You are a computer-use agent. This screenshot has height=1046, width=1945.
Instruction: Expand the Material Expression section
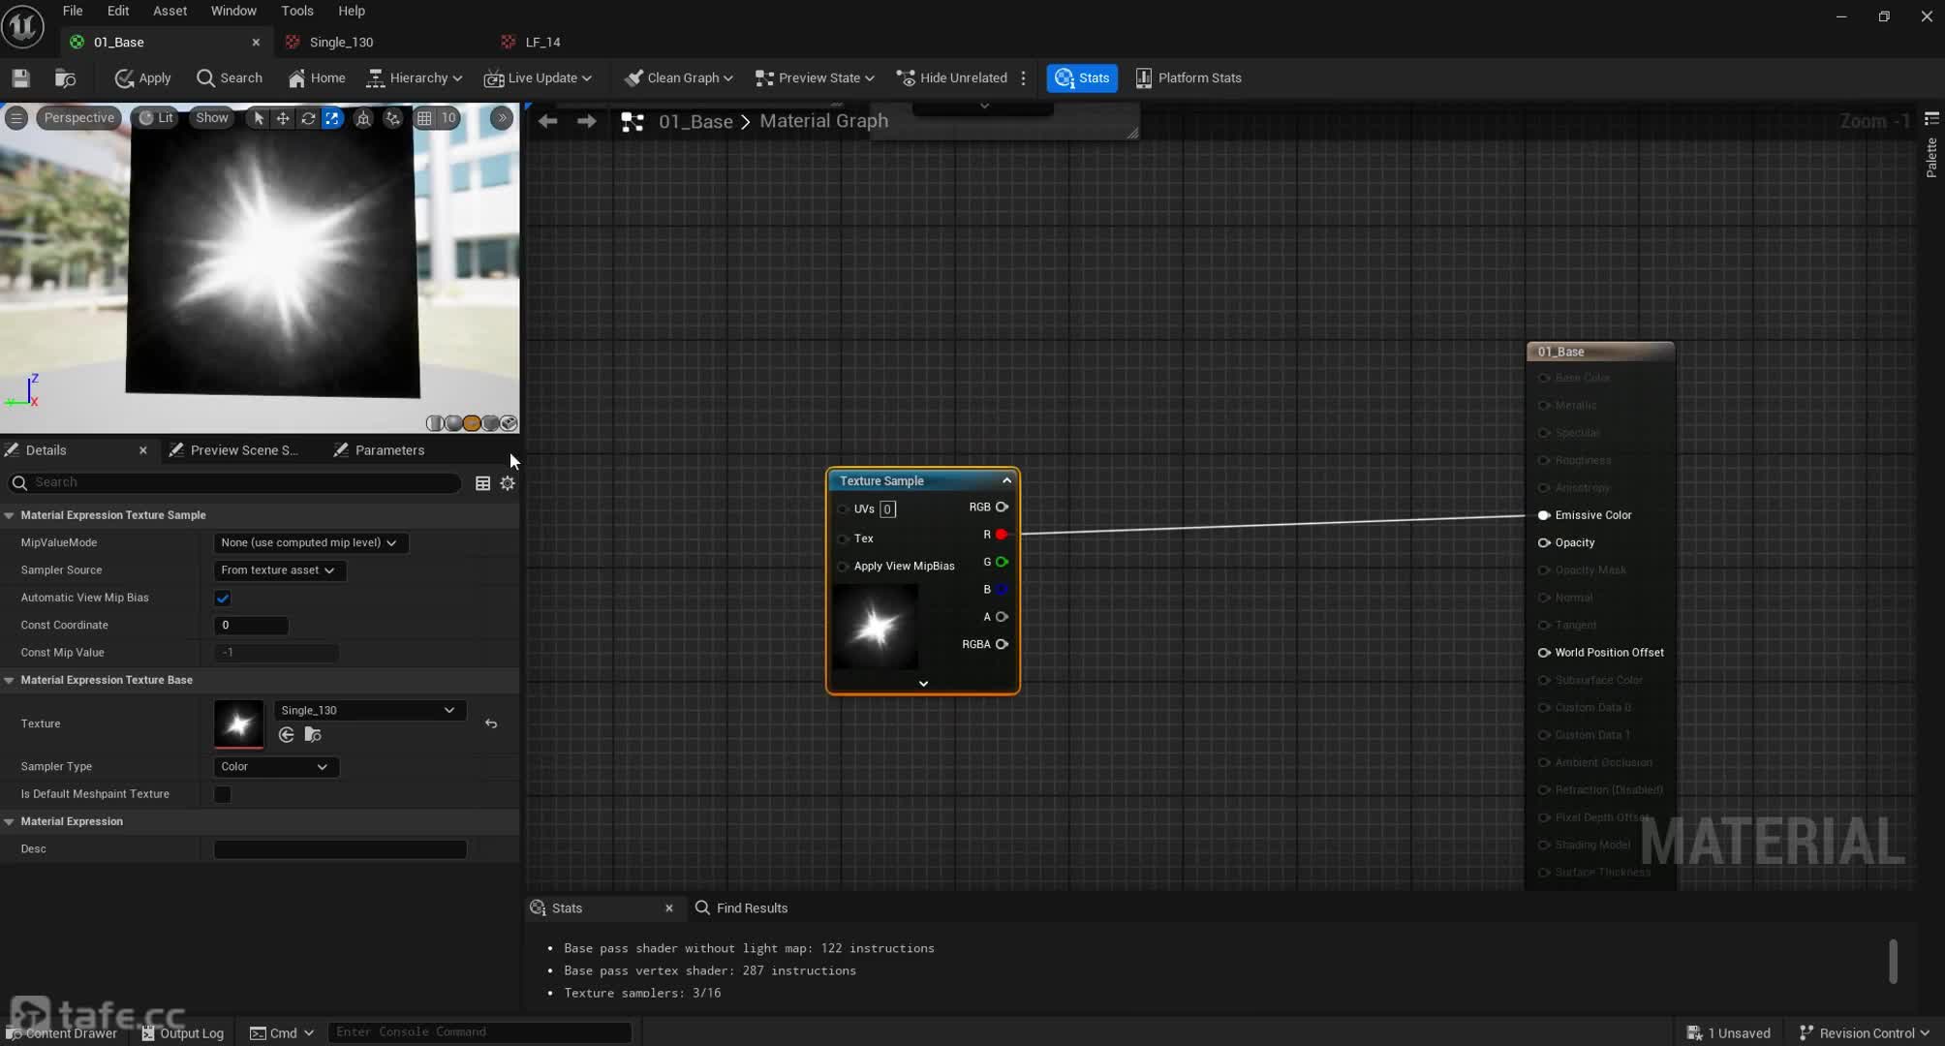coord(9,820)
